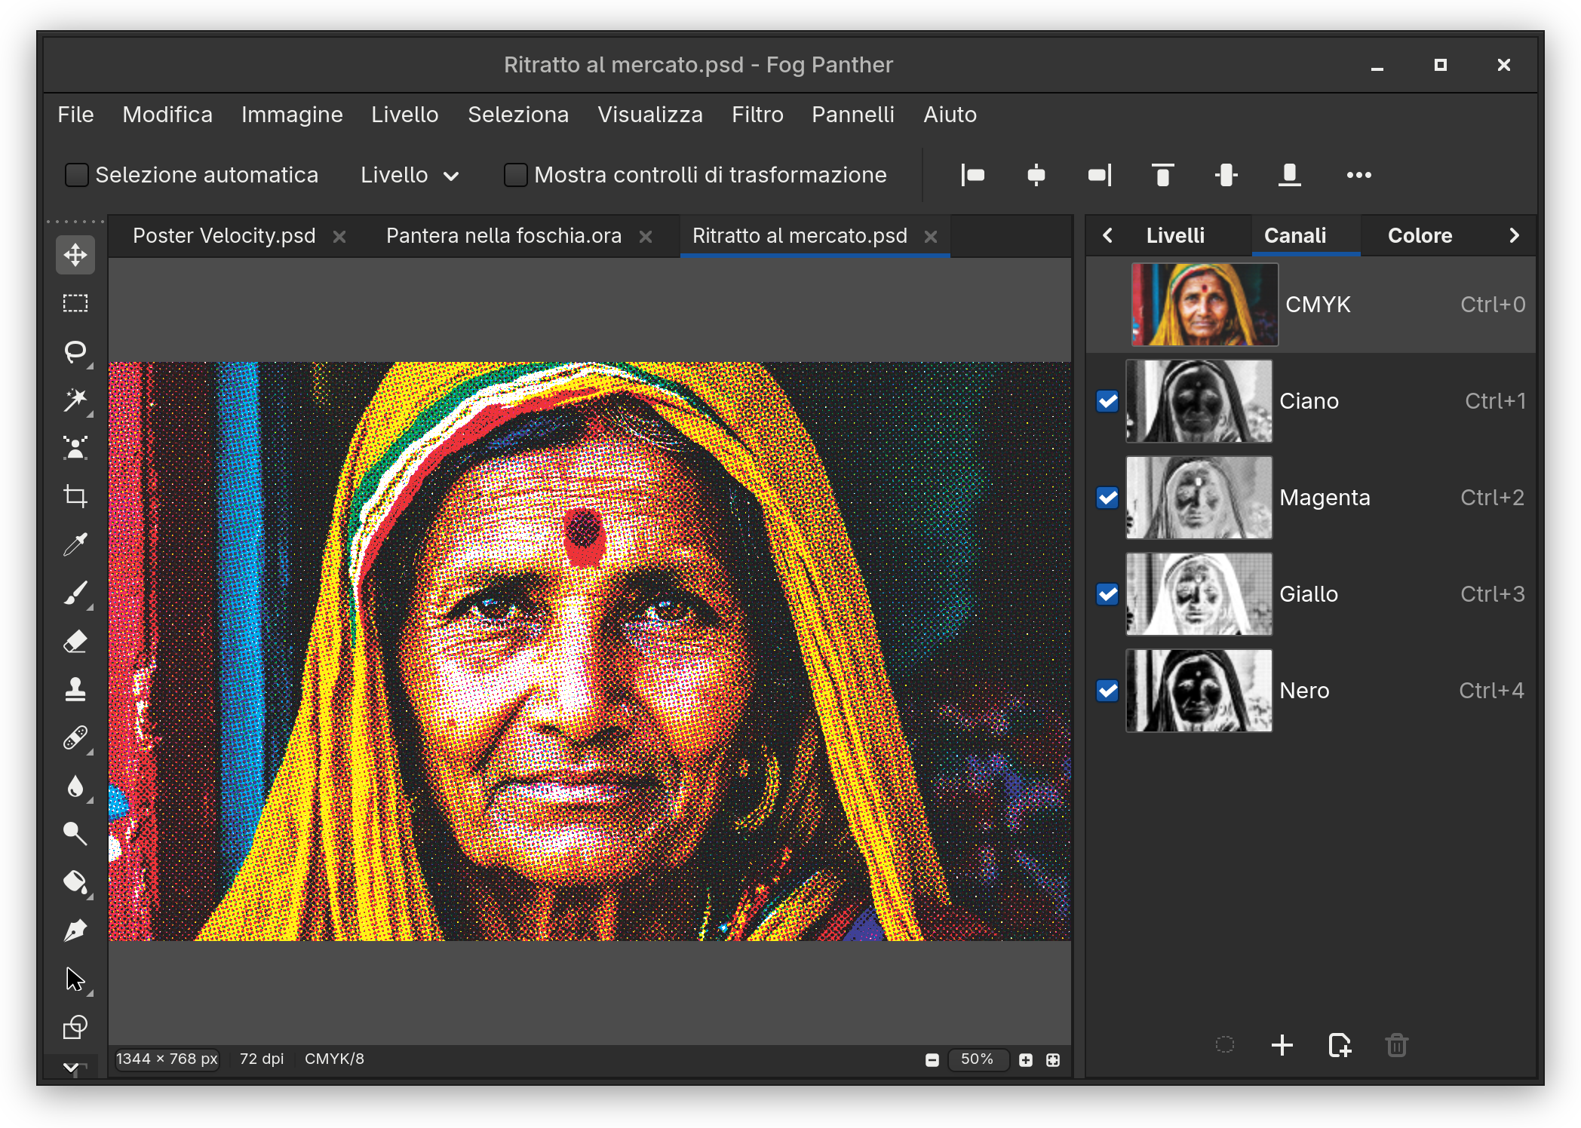The width and height of the screenshot is (1581, 1128).
Task: Open the Livello dropdown in options bar
Action: (x=410, y=175)
